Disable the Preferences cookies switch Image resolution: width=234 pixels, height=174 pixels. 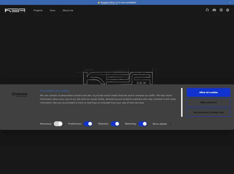click(88, 124)
